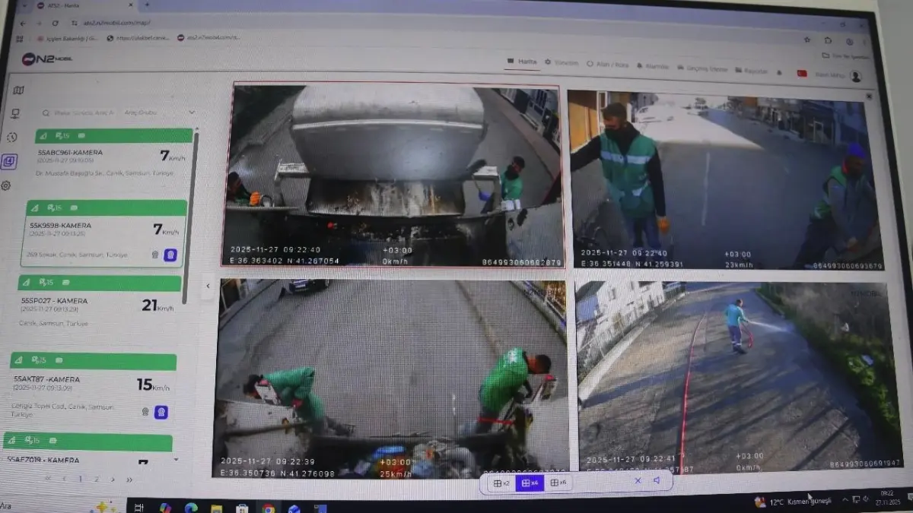The height and width of the screenshot is (513, 913).
Task: Go to next page of vehicle list
Action: pos(113,480)
